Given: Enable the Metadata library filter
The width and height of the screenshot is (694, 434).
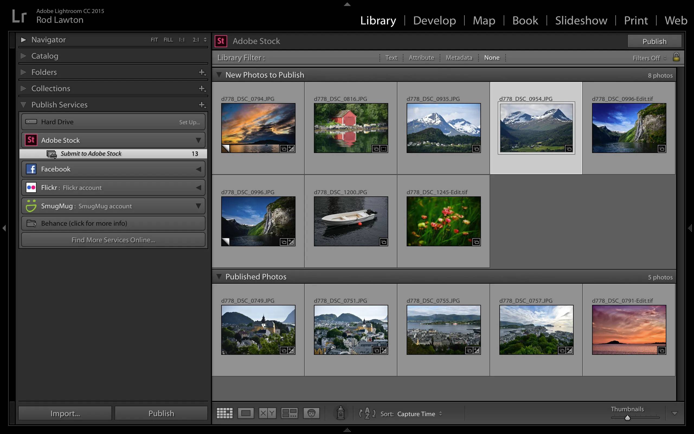Looking at the screenshot, I should [459, 58].
